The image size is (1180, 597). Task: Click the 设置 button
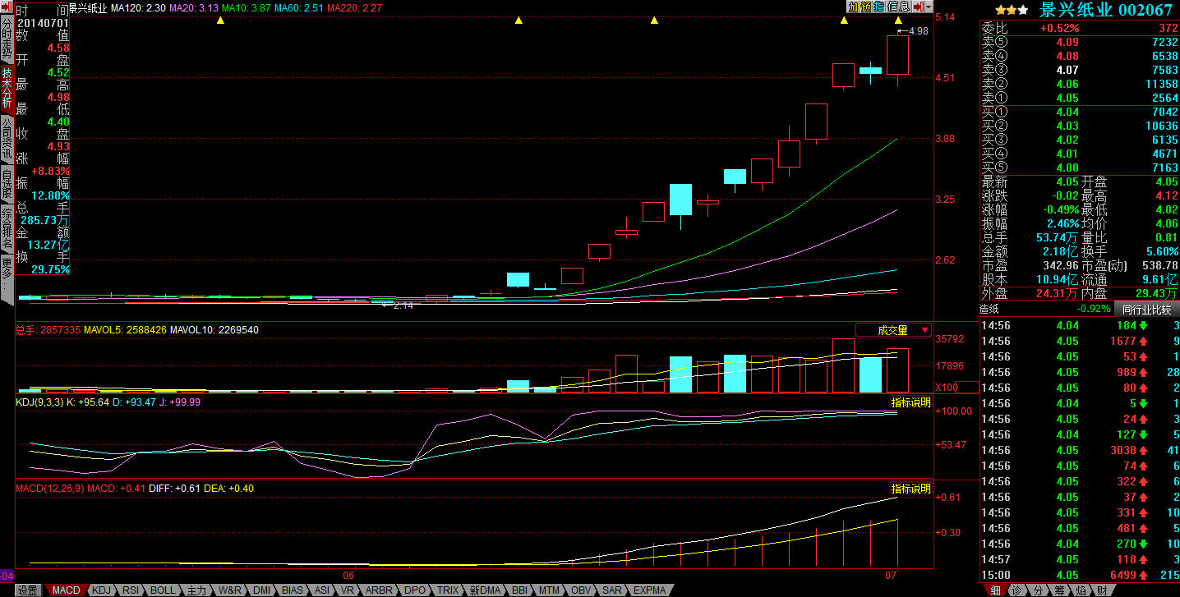(x=27, y=590)
